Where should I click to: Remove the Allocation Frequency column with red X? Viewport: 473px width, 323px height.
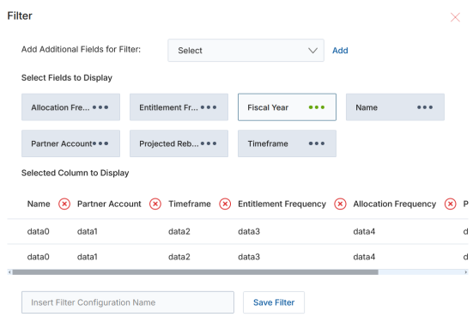pos(451,204)
